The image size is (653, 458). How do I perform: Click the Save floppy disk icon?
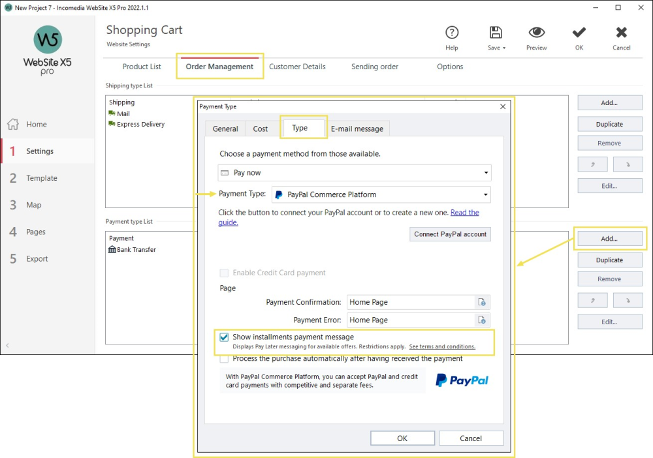pos(495,33)
